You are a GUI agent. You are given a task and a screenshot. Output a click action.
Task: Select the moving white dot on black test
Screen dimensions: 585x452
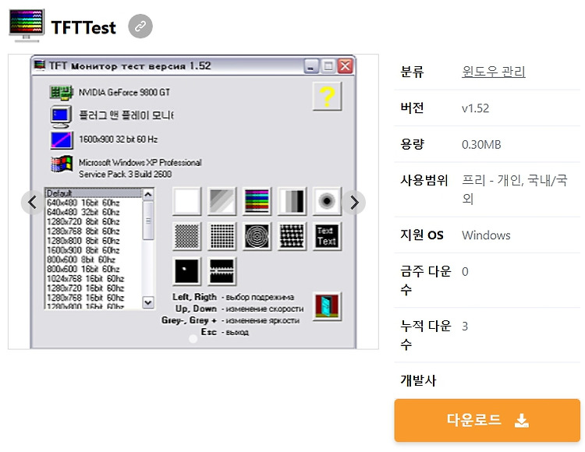click(x=186, y=271)
